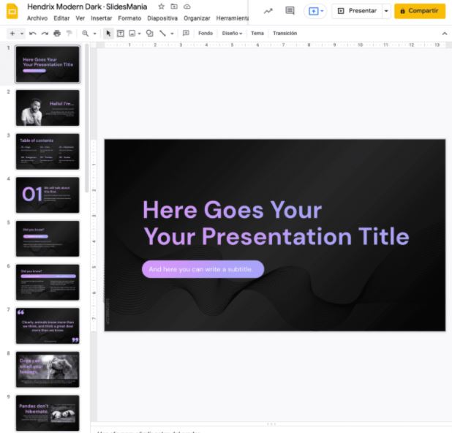
Task: Click the zoom magnifier tool
Action: [x=86, y=34]
